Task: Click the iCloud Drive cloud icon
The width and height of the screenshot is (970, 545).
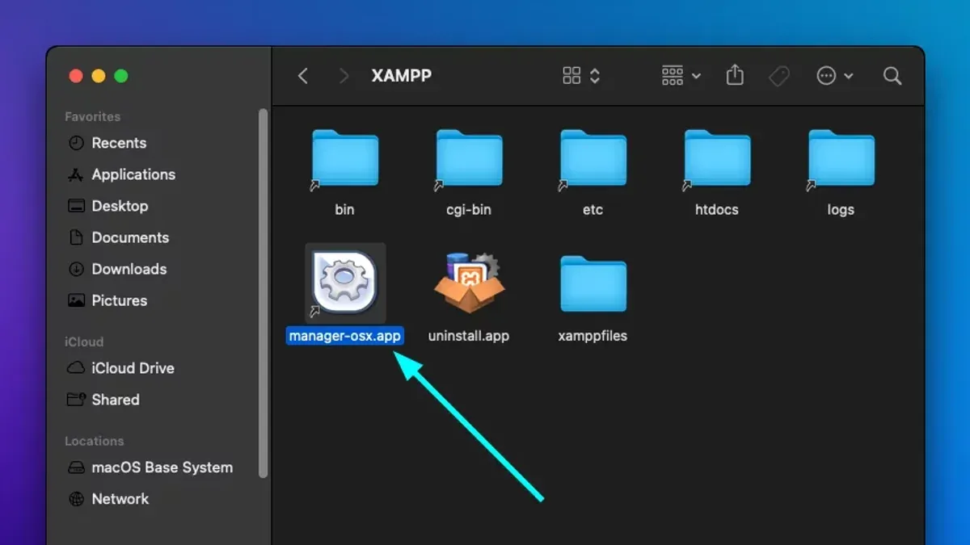Action: click(x=76, y=368)
